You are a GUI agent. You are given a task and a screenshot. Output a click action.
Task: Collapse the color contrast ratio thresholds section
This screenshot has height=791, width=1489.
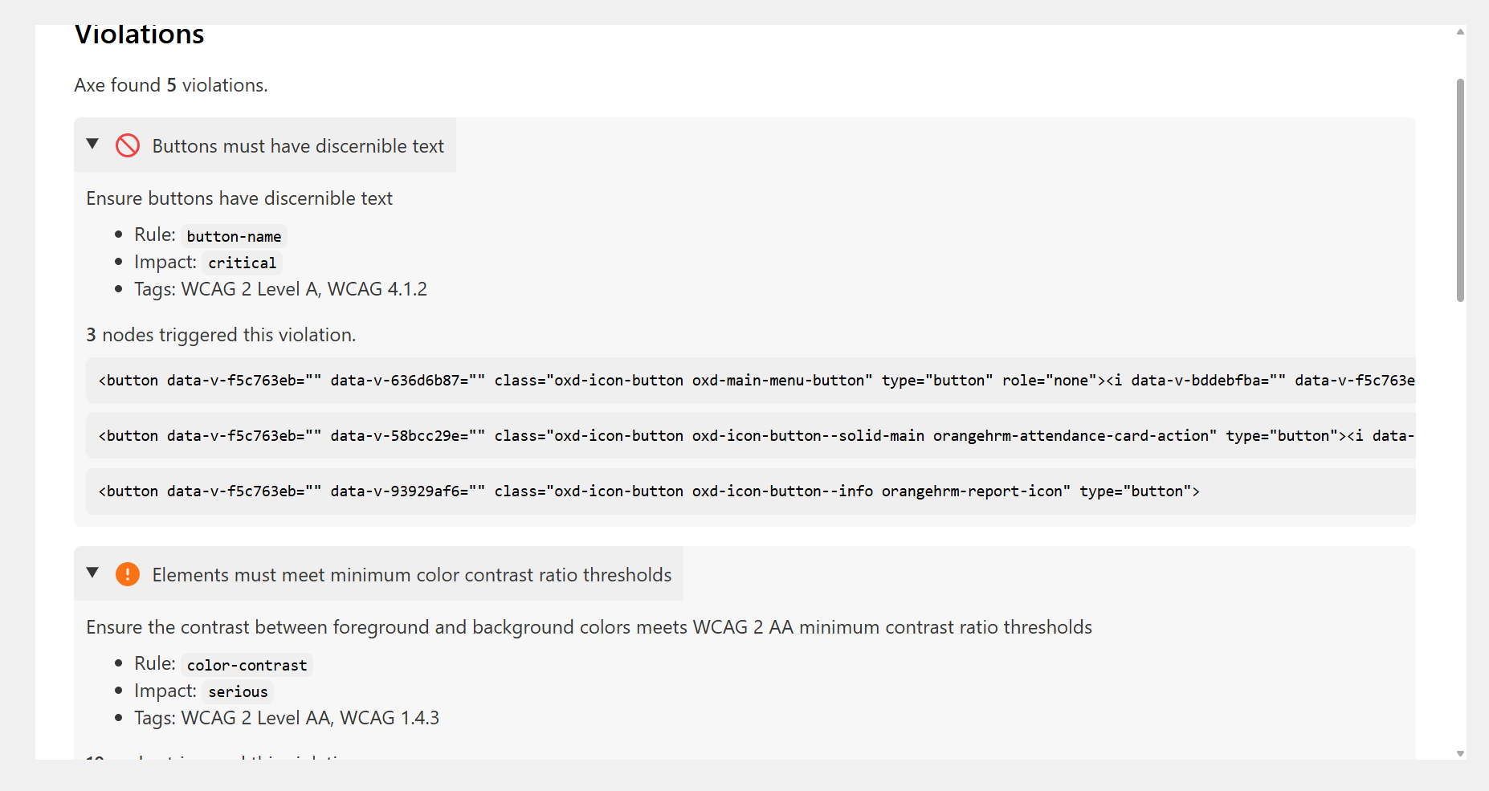[92, 573]
